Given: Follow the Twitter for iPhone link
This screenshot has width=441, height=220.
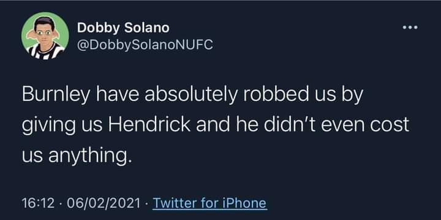Looking at the screenshot, I should click(209, 203).
